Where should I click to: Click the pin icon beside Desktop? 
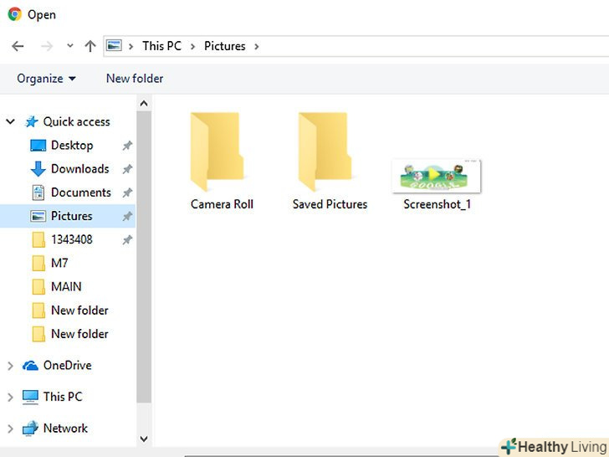click(x=127, y=146)
